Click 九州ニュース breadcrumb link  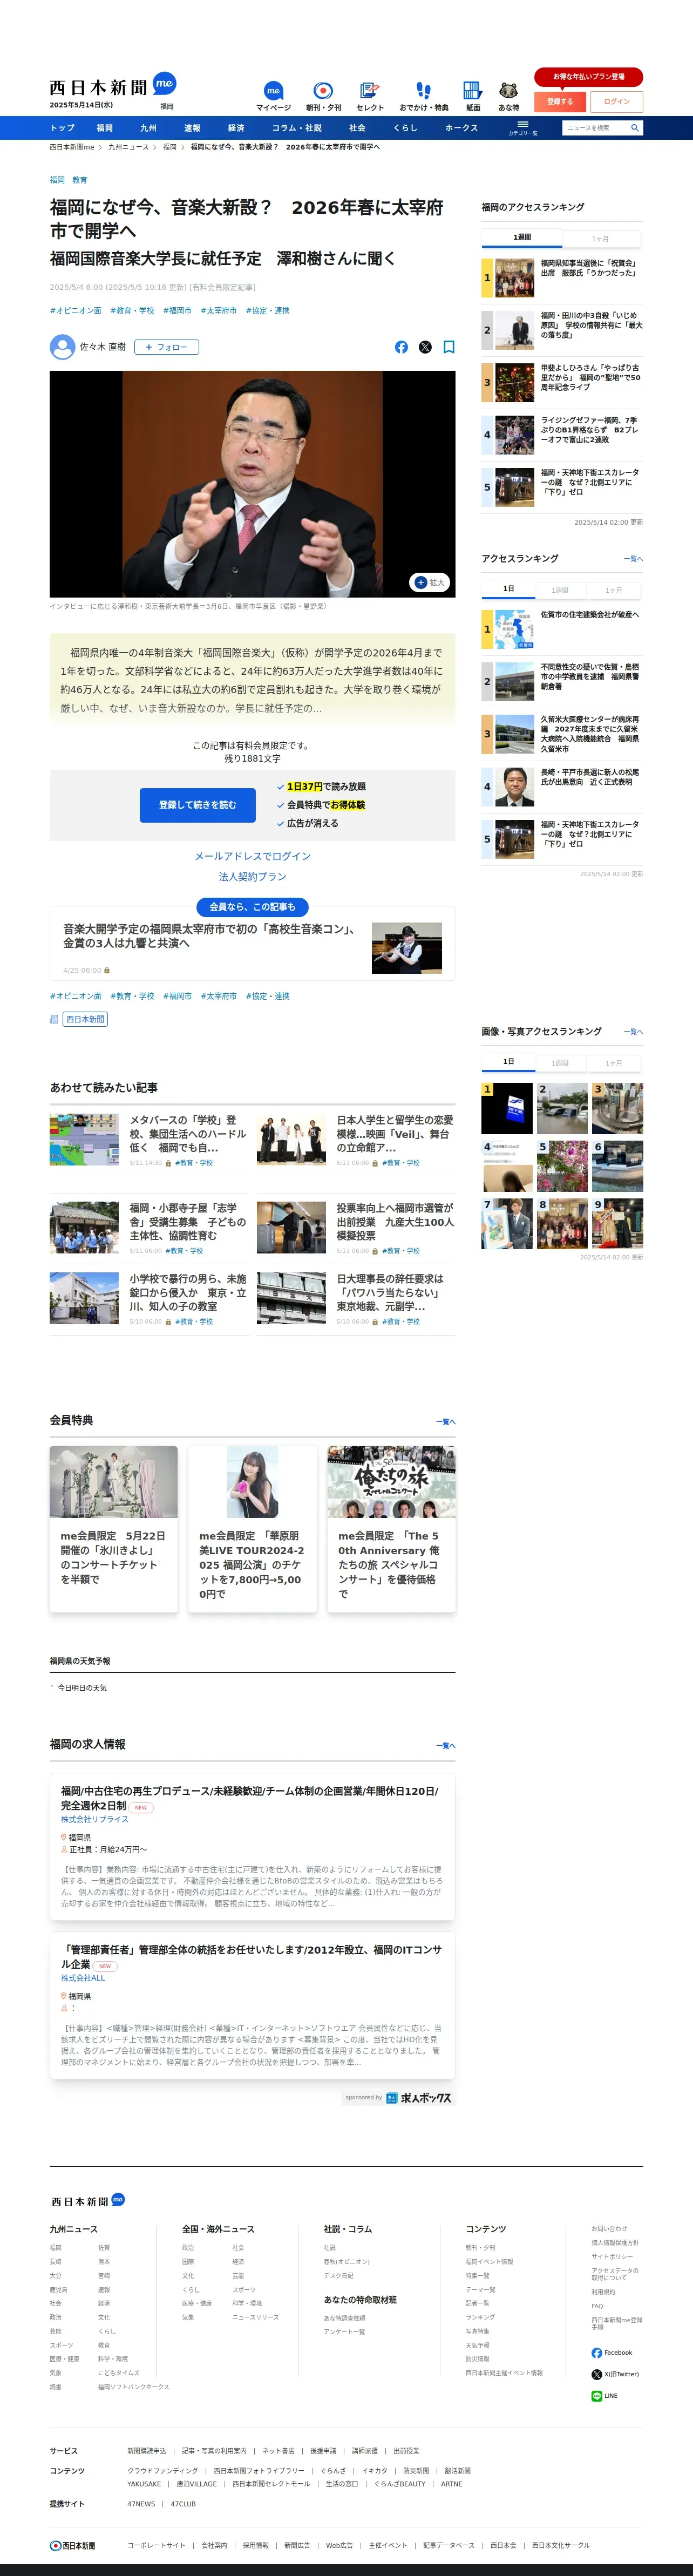(129, 147)
